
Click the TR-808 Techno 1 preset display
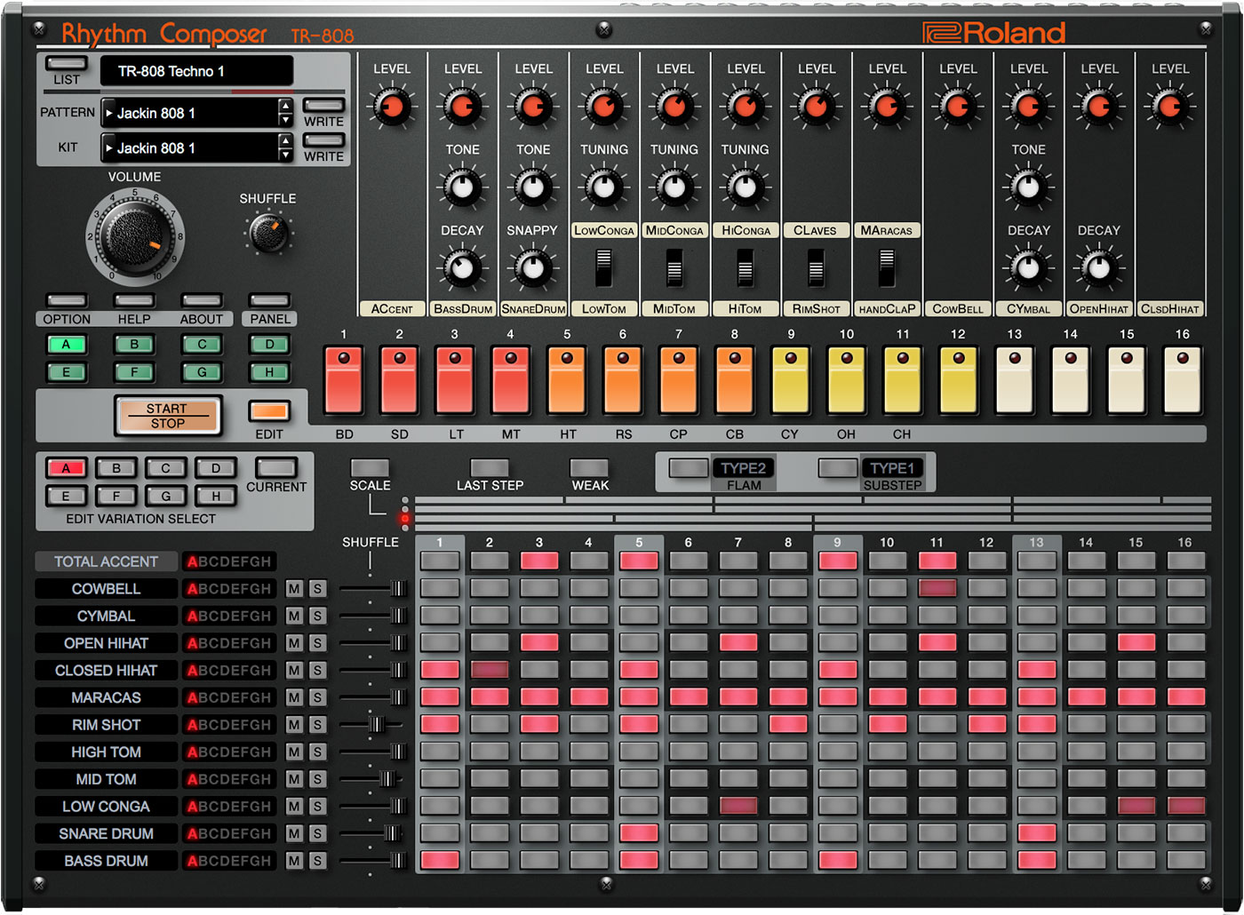[x=196, y=71]
